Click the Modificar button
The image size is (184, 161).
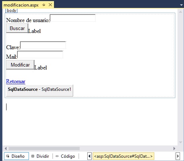pyautogui.click(x=20, y=65)
